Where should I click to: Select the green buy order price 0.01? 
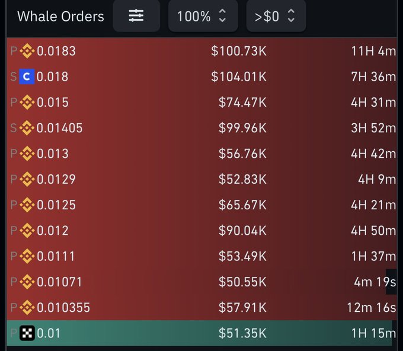click(x=49, y=333)
